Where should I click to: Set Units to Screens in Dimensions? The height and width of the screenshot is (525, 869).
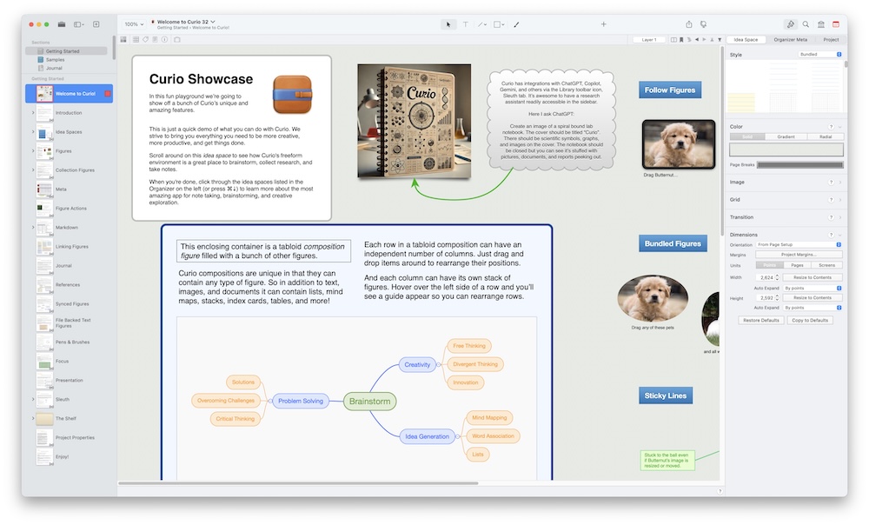tap(826, 264)
